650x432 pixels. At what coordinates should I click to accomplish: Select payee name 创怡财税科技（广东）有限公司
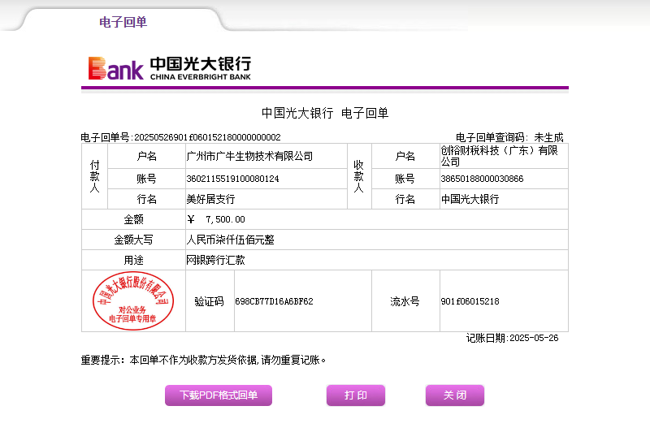click(x=498, y=156)
